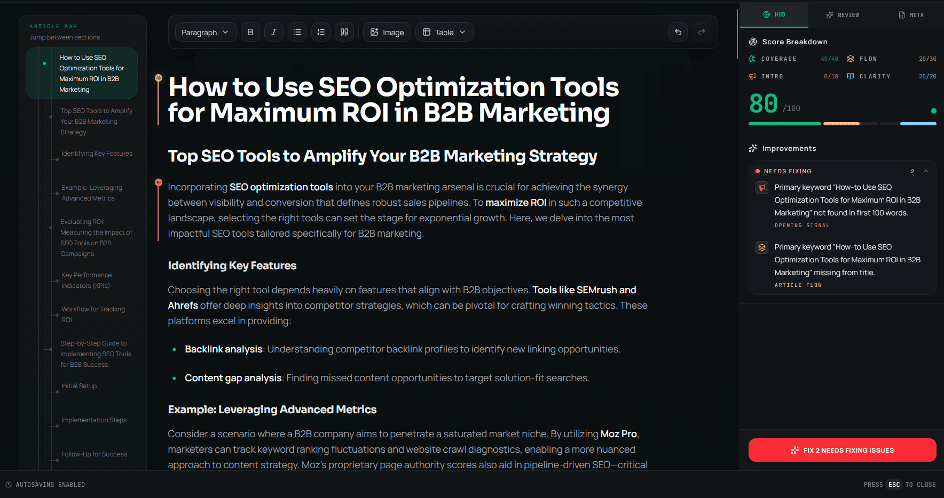This screenshot has width=944, height=498.
Task: Click the Improvements sparkle icon
Action: coord(753,148)
